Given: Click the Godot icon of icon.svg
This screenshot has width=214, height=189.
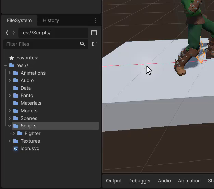Looking at the screenshot, I should tap(16, 148).
